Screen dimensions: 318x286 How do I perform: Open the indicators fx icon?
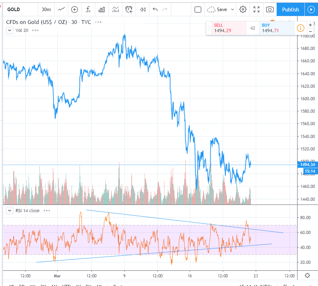[x=88, y=9]
